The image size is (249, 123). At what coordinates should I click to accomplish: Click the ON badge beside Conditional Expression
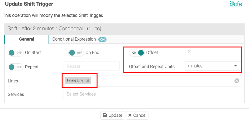pyautogui.click(x=102, y=39)
